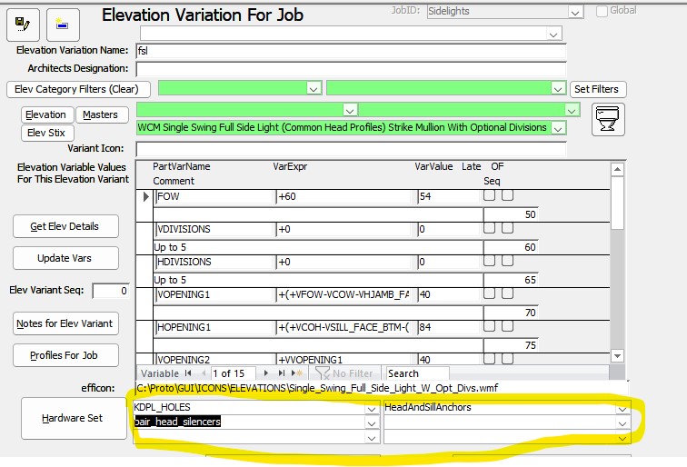
Task: Expand the KDPL_HOLES hardware set dropdown
Action: click(x=371, y=409)
